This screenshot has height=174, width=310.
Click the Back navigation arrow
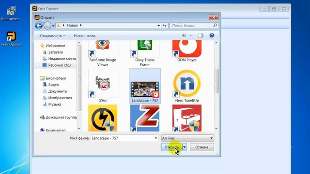[39, 26]
